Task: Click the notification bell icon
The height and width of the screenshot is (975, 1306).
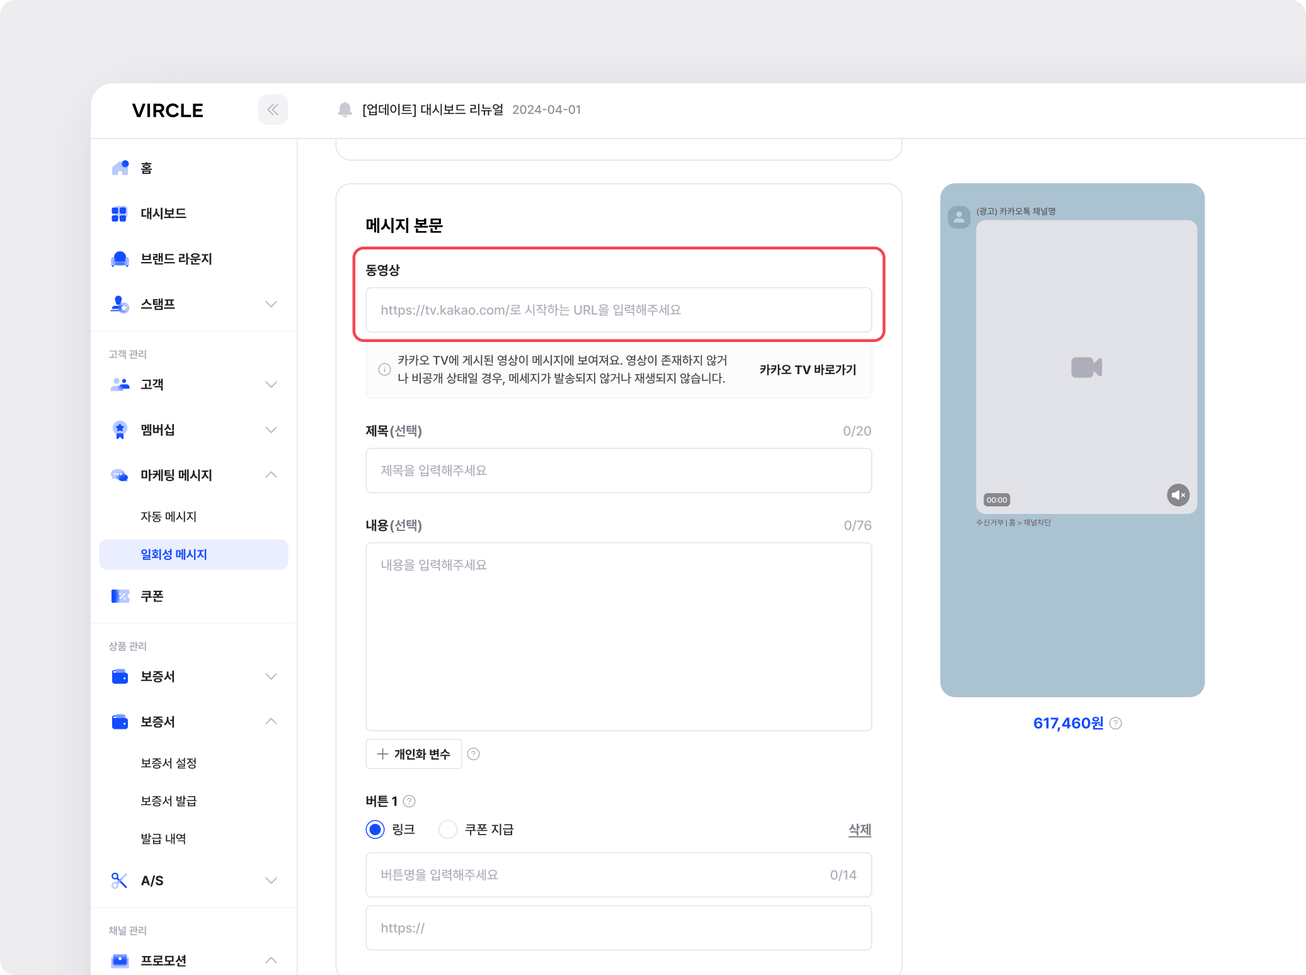Action: pyautogui.click(x=345, y=110)
